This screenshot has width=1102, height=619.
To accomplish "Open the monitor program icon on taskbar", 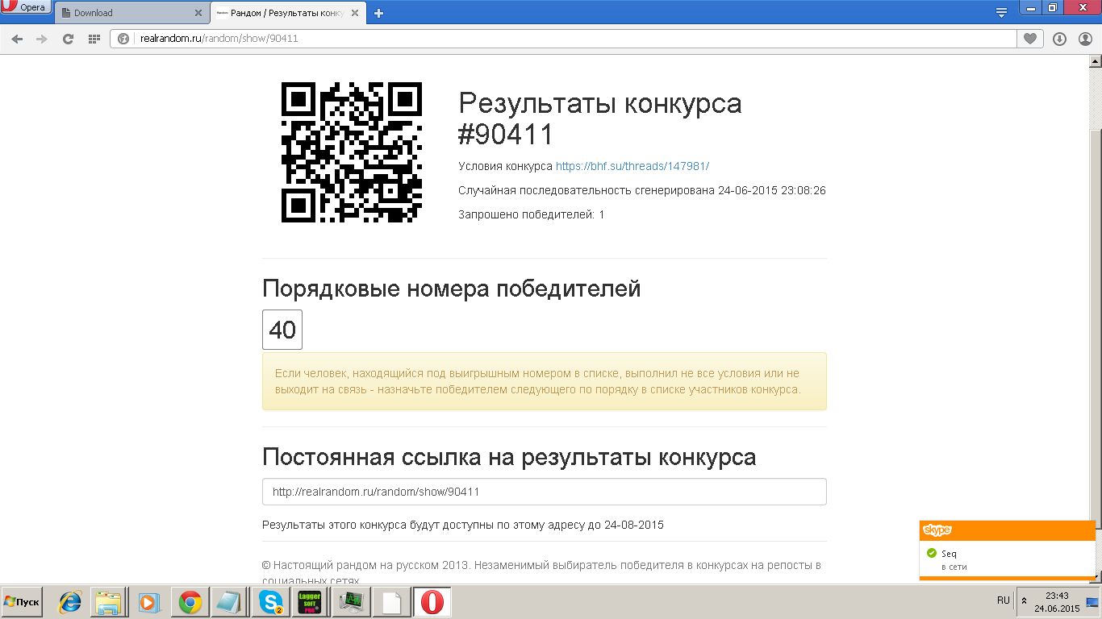I will (x=352, y=602).
